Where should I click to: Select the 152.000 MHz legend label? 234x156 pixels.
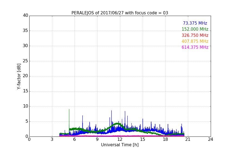(x=195, y=29)
